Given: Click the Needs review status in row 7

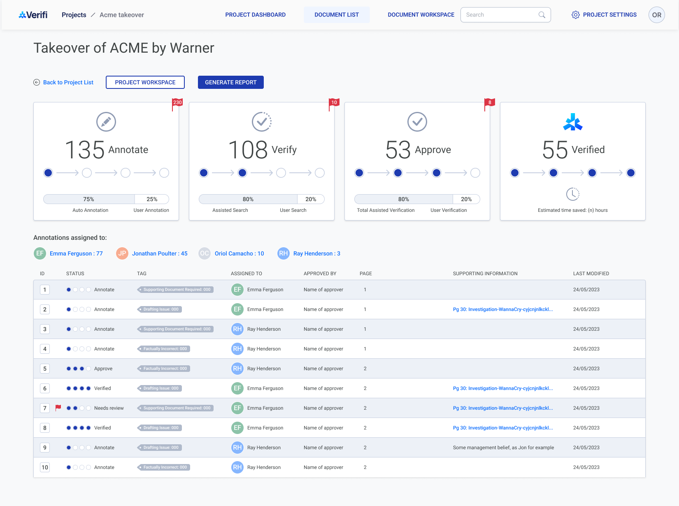Looking at the screenshot, I should point(109,408).
